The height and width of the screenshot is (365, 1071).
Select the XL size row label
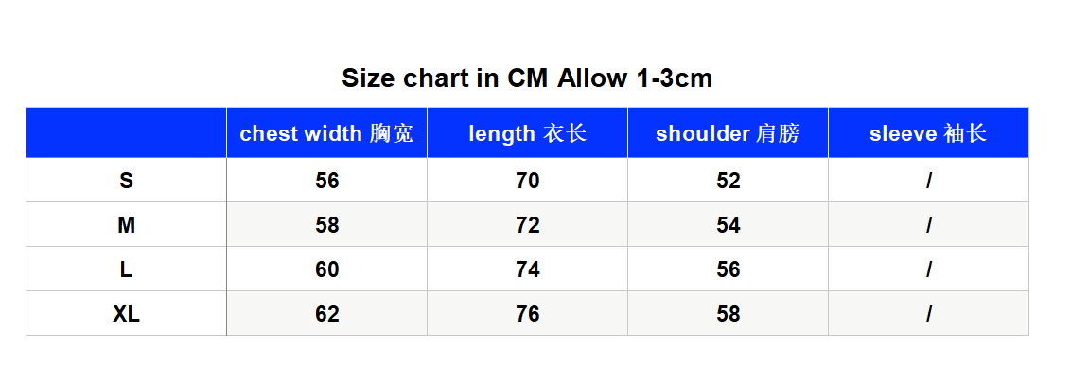127,313
